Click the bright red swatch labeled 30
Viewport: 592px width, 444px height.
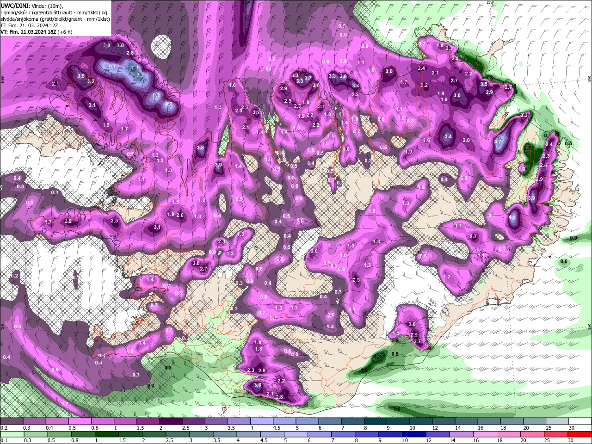[580, 434]
